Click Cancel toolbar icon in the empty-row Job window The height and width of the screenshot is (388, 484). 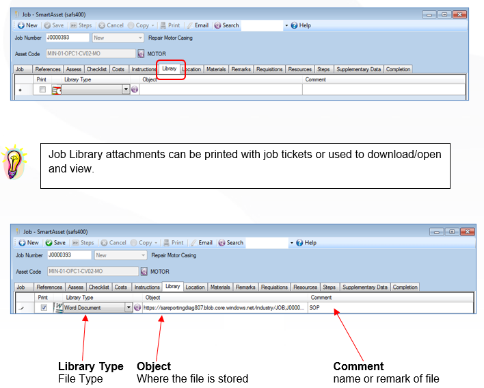[102, 25]
